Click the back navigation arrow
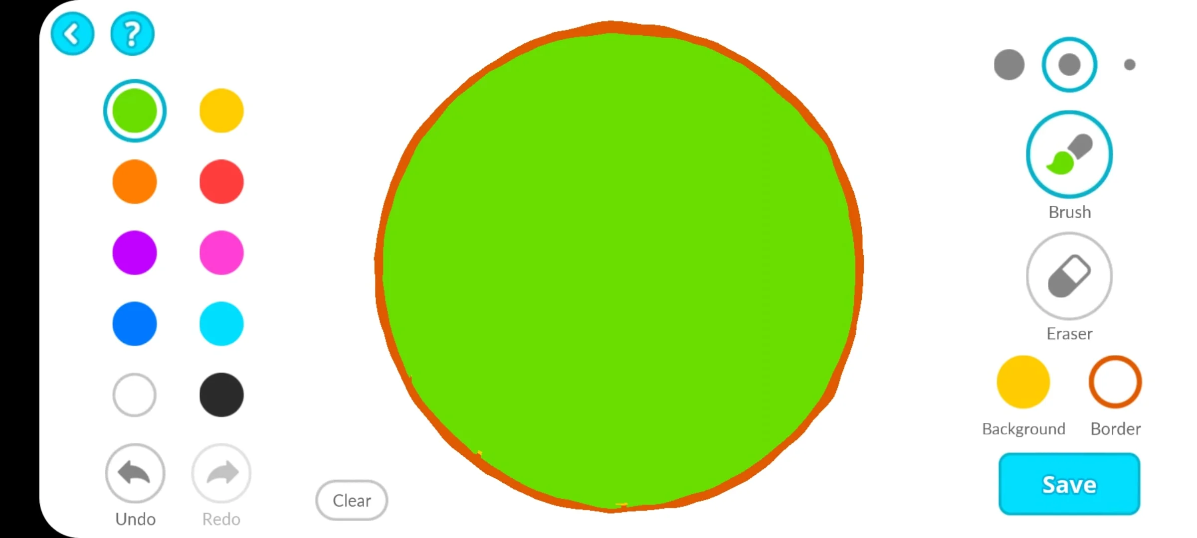 point(72,33)
